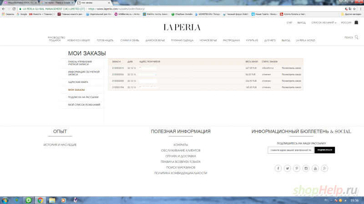
Task: Open Сбербанк Онлайн bookmark
Action: (182, 14)
